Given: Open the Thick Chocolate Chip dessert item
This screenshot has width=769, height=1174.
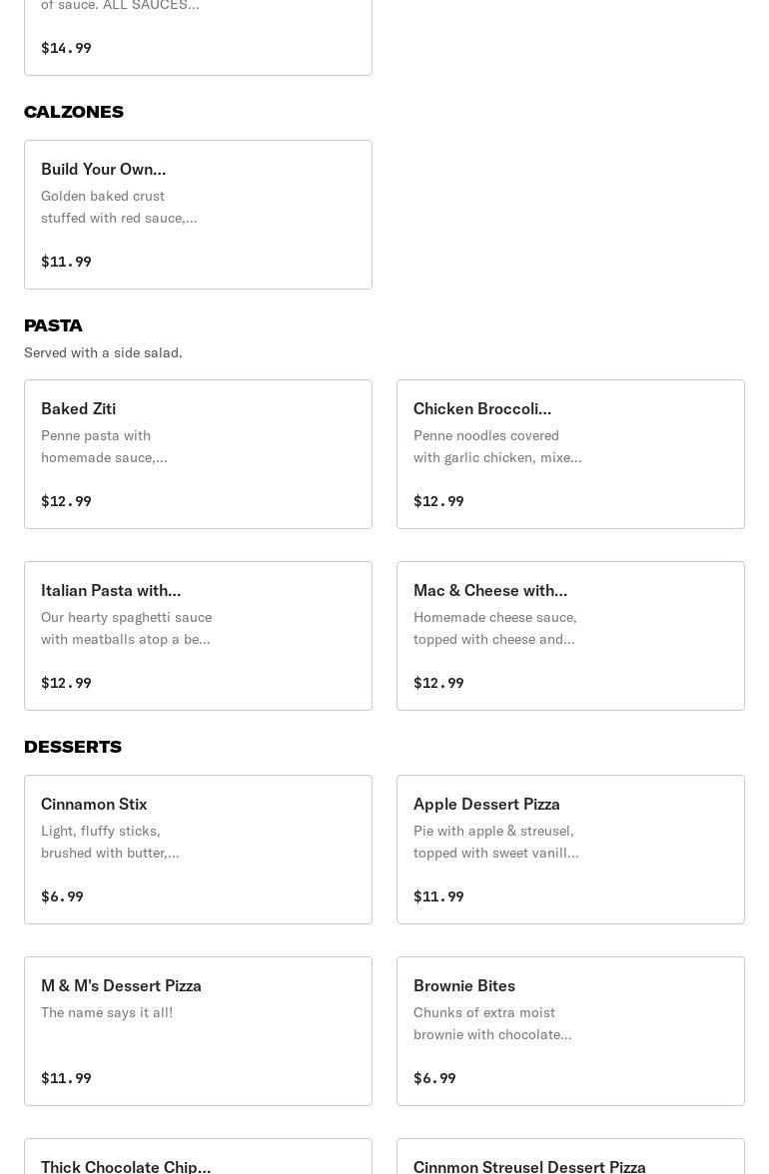Looking at the screenshot, I should (198, 1158).
